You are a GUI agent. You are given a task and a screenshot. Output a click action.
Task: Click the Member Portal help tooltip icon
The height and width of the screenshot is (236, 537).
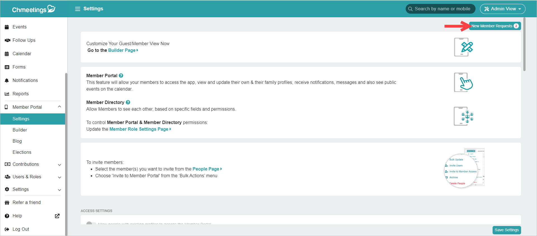pos(121,76)
